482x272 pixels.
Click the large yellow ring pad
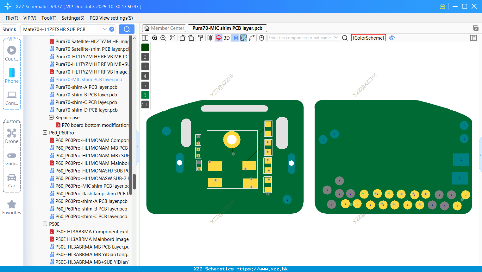(x=232, y=139)
